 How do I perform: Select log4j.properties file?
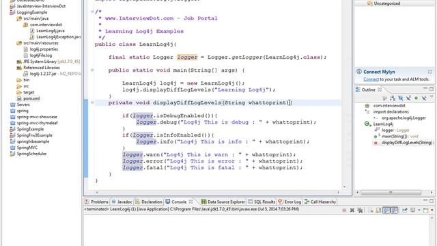coord(44,49)
